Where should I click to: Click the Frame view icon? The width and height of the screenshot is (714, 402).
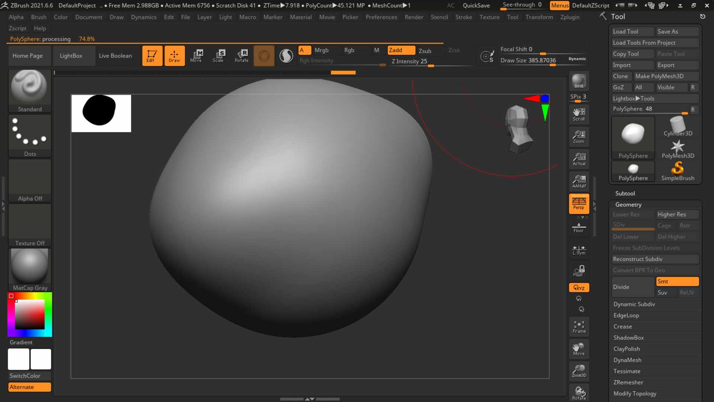[x=579, y=327]
